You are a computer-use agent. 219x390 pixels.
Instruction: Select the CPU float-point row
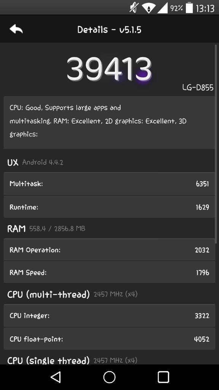[x=109, y=339]
